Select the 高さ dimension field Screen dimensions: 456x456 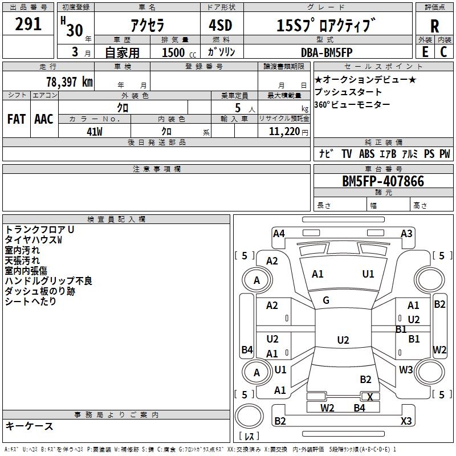tap(431, 205)
